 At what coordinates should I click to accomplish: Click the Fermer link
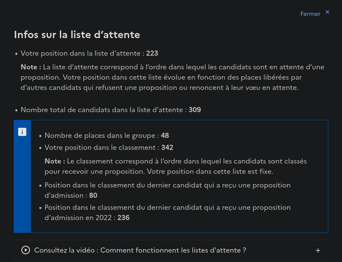310,14
